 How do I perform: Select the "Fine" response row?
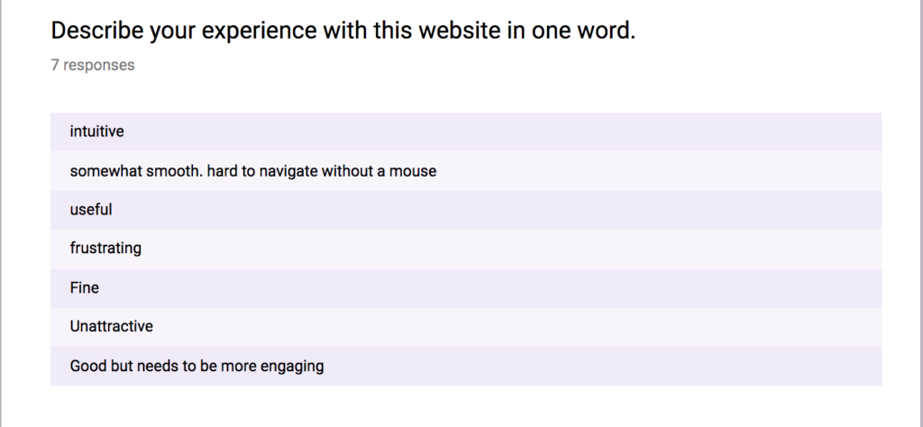(x=466, y=288)
